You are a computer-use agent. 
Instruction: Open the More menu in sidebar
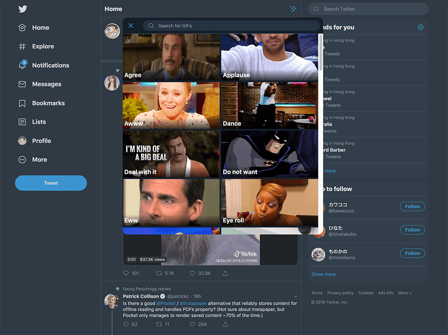(33, 159)
